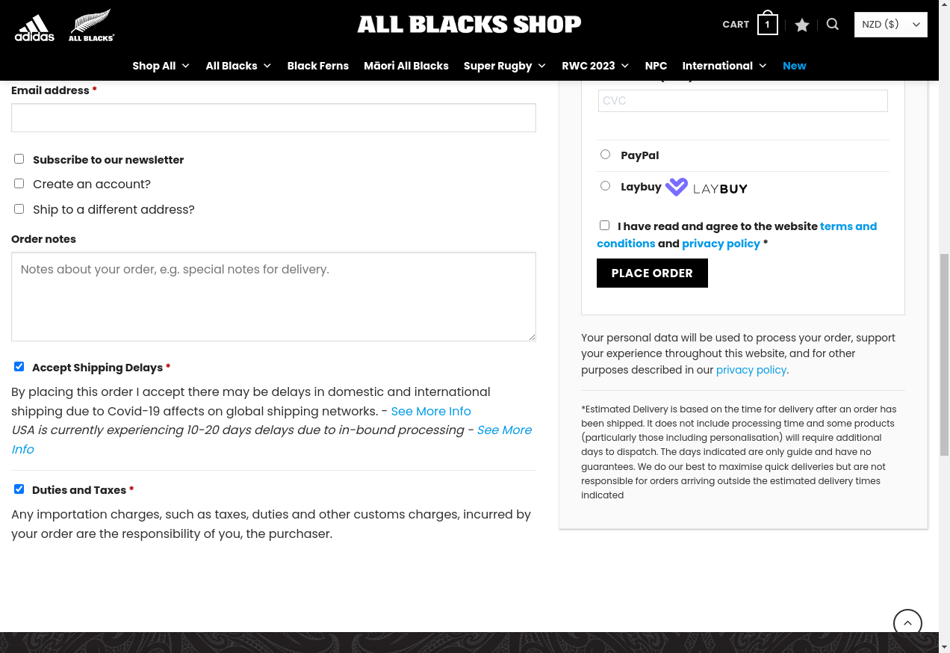Tick the Create an account checkbox
The height and width of the screenshot is (653, 950).
point(19,183)
